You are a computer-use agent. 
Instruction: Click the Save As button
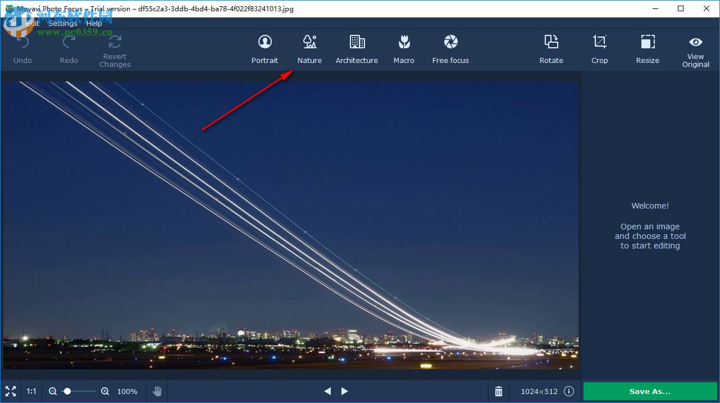pos(650,392)
